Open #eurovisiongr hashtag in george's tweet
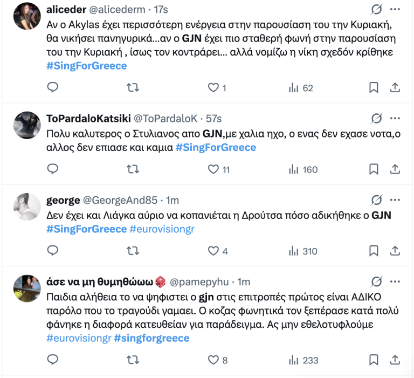414x378 pixels. tap(162, 229)
